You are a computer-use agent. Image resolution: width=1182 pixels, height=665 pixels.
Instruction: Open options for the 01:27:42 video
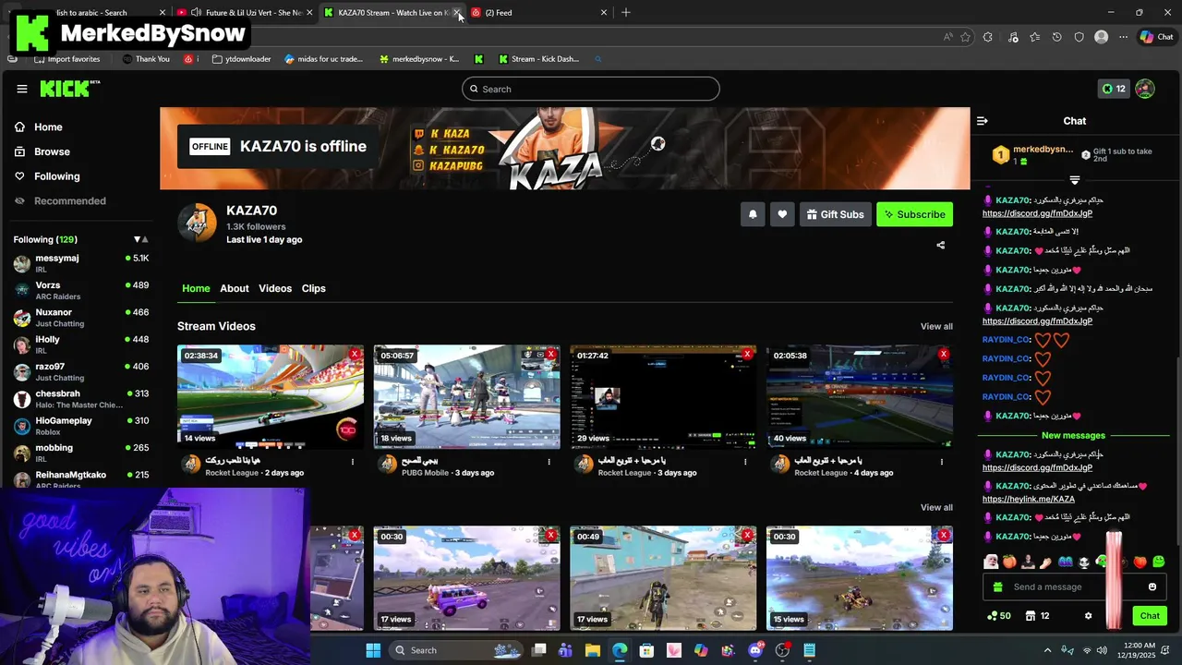coord(745,462)
